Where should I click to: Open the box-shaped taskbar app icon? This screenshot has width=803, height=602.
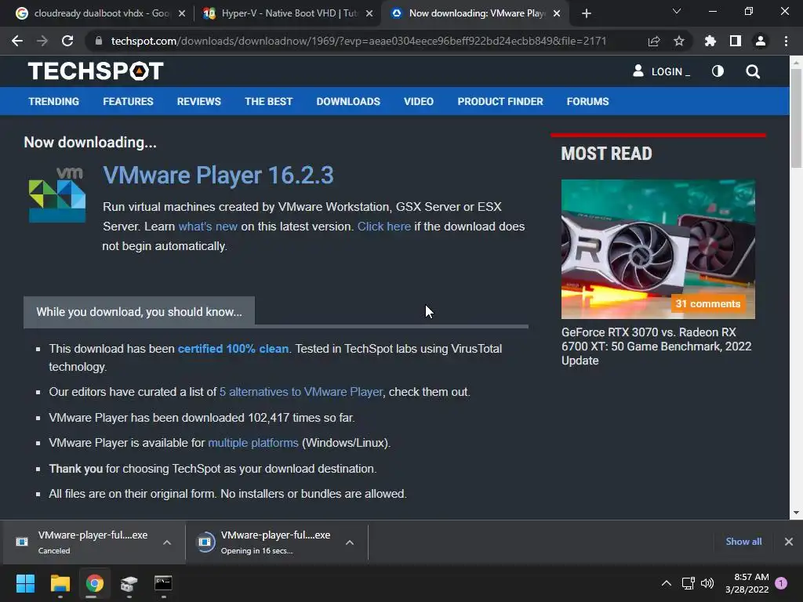point(129,583)
